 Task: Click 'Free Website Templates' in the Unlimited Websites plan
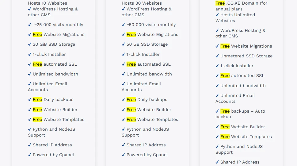pyautogui.click(x=246, y=137)
